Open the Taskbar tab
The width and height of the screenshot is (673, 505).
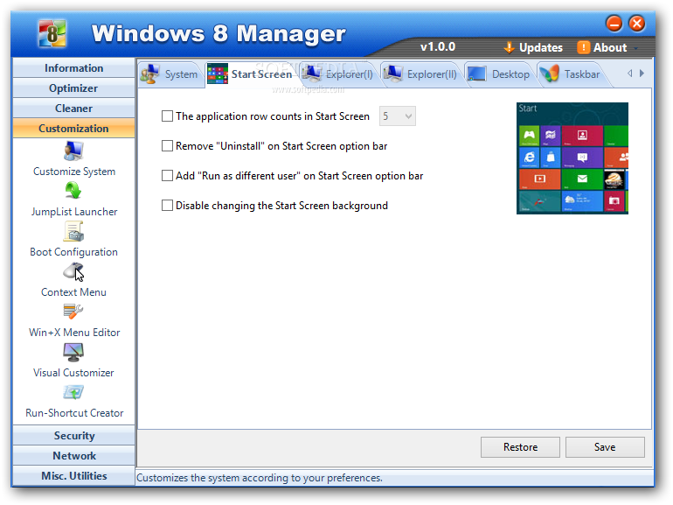pos(572,74)
